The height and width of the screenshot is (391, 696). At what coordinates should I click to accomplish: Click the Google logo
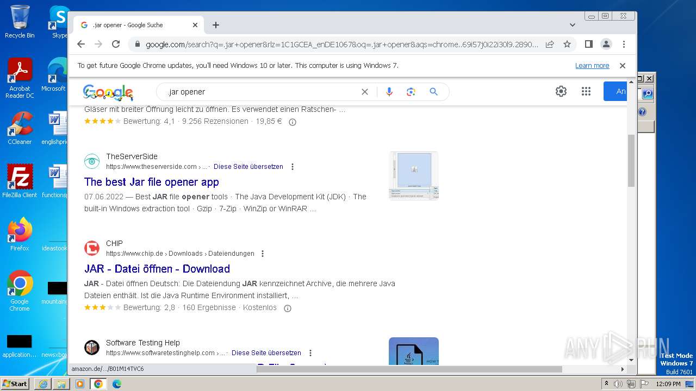pyautogui.click(x=108, y=92)
